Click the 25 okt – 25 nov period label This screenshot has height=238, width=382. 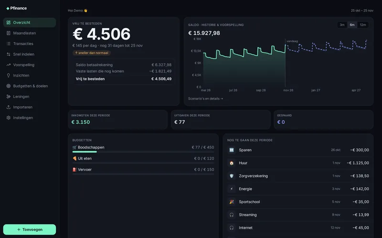click(x=362, y=10)
